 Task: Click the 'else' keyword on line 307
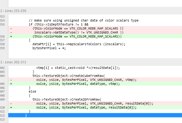click(32, 92)
